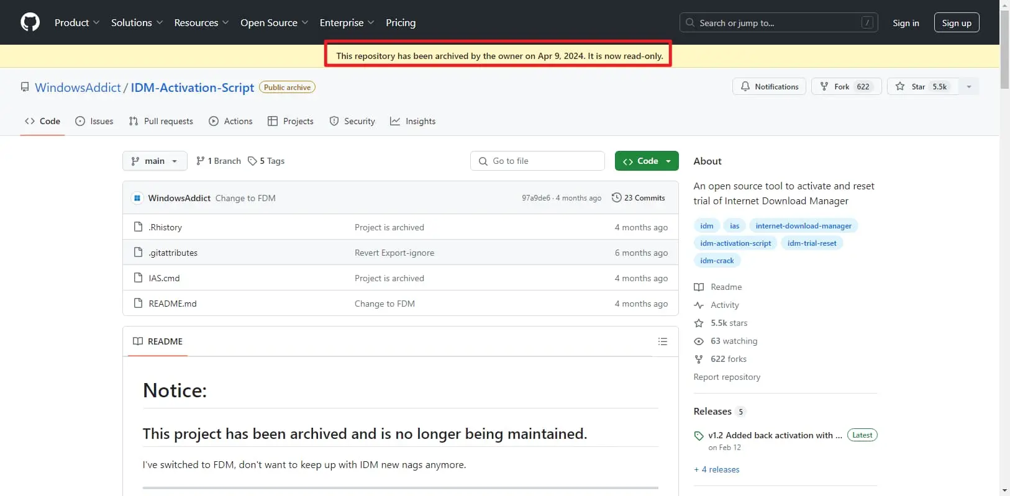Star this repository
Viewport: 1010px width, 496px height.
click(x=922, y=86)
